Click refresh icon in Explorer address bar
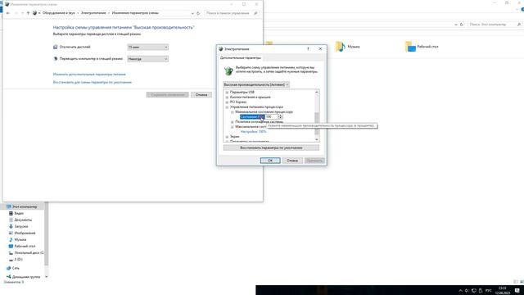The image size is (524, 295). (462, 25)
